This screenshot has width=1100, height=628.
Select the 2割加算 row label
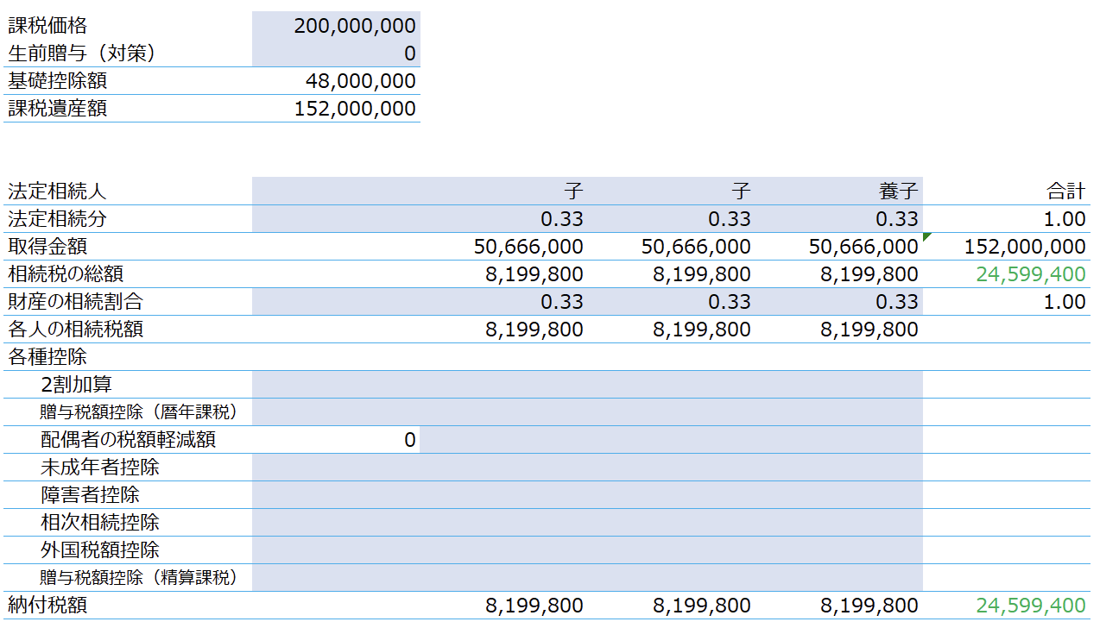point(76,385)
